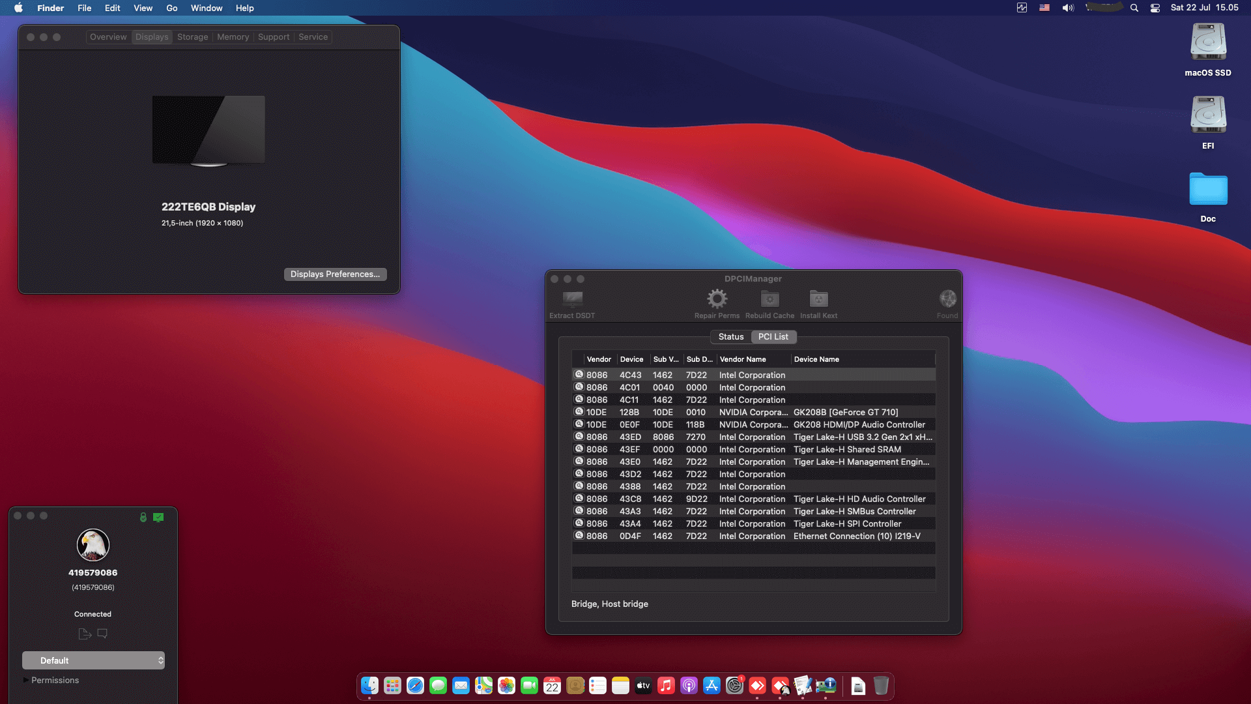Open Calendar from the Dock
This screenshot has width=1251, height=704.
(552, 686)
